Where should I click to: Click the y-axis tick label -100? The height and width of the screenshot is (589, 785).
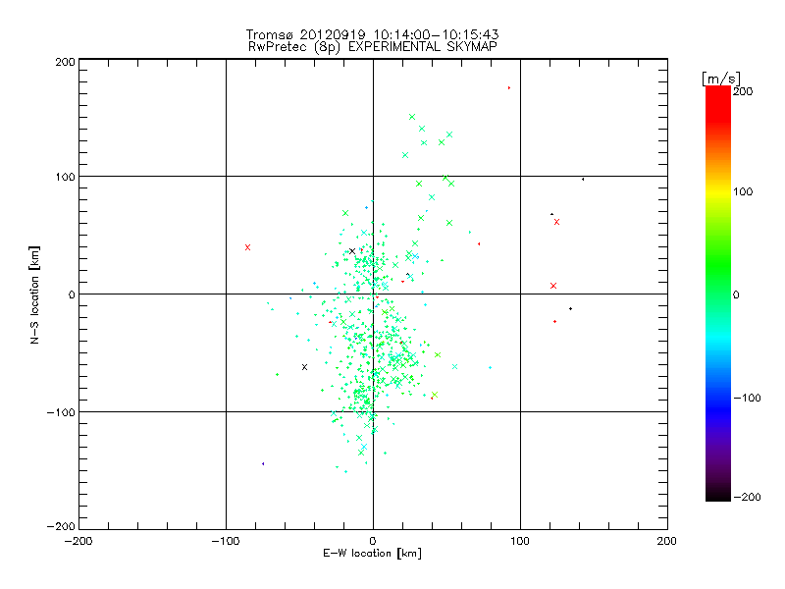pos(61,412)
